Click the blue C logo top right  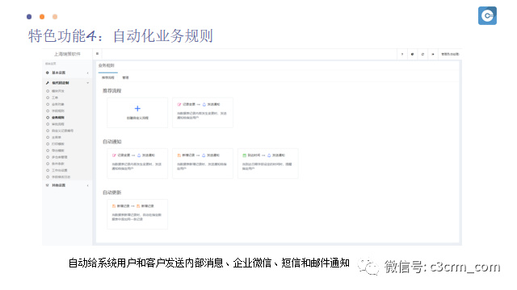487,15
